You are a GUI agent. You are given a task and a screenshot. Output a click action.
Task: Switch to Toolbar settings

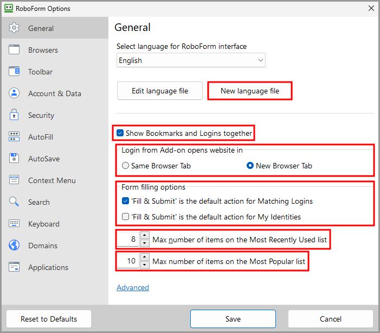coord(55,71)
